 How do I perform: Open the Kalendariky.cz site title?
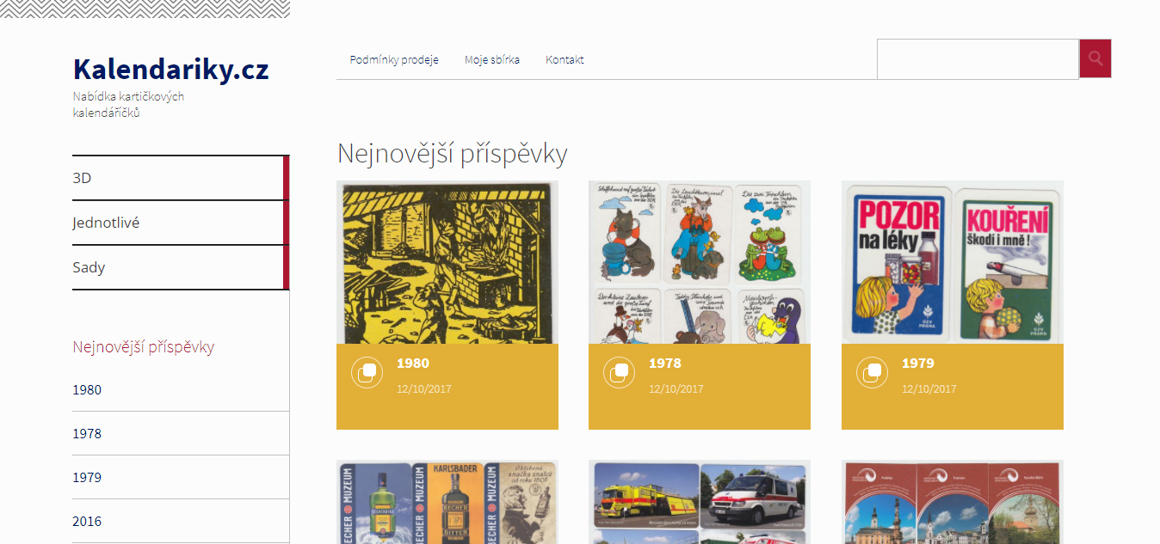[x=171, y=69]
